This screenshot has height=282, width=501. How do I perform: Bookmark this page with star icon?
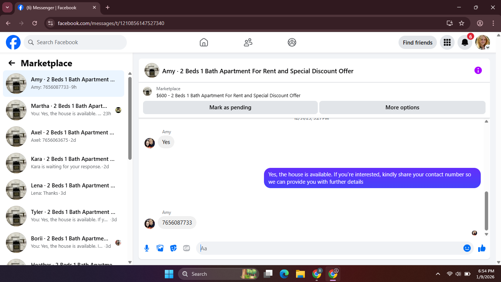click(462, 23)
